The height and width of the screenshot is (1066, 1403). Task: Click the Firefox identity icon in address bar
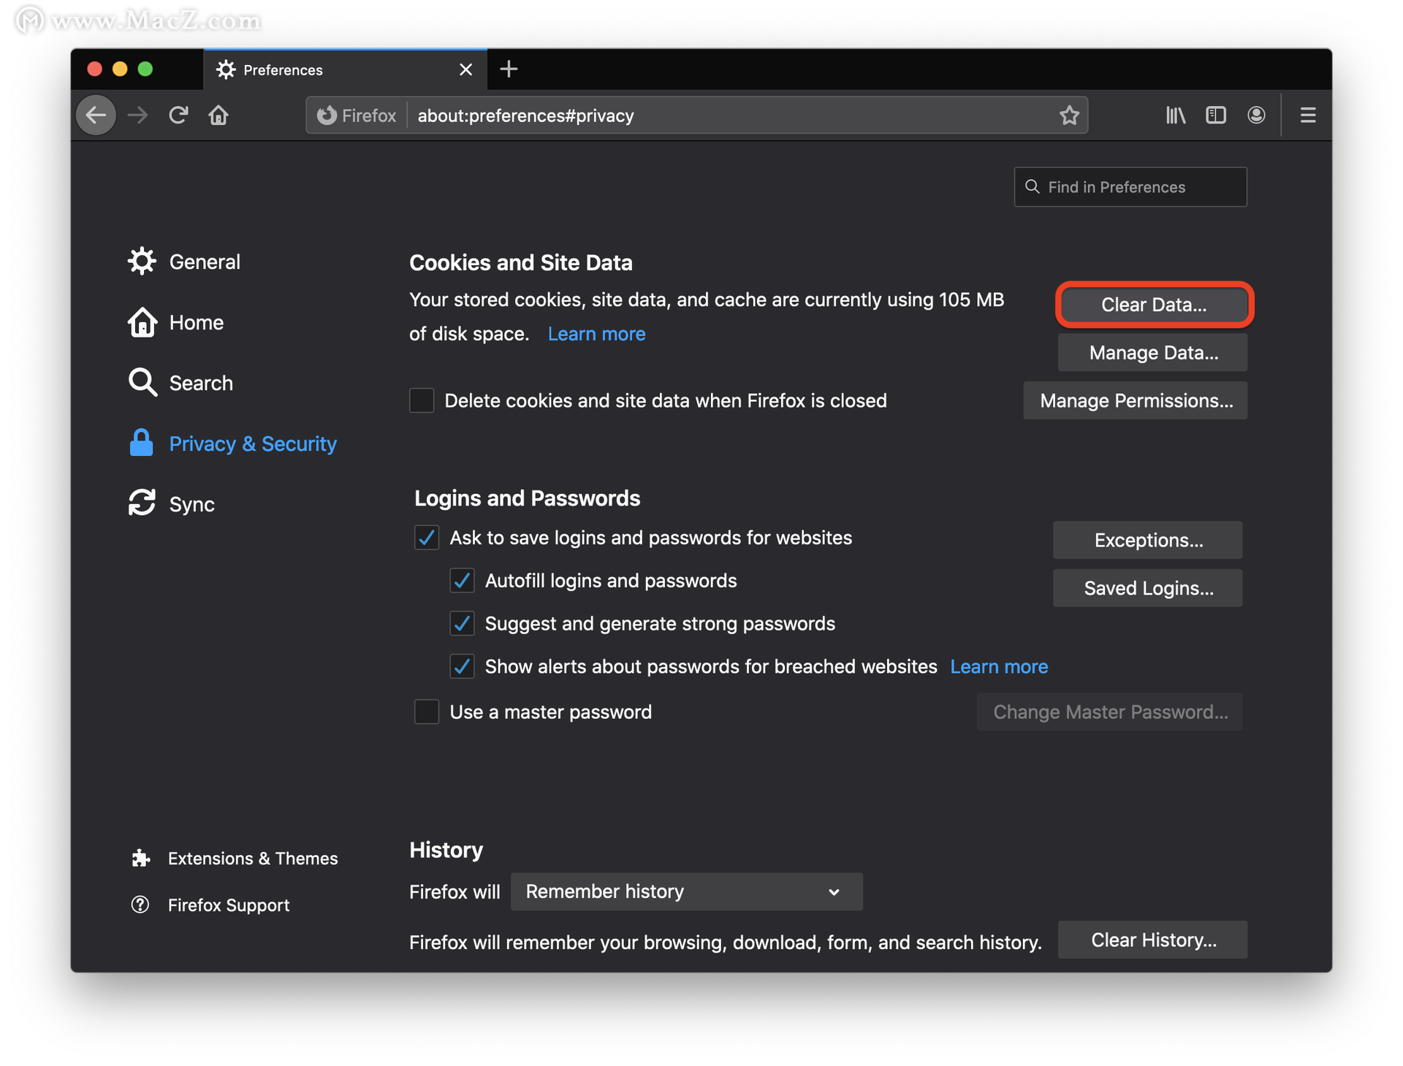pos(357,115)
